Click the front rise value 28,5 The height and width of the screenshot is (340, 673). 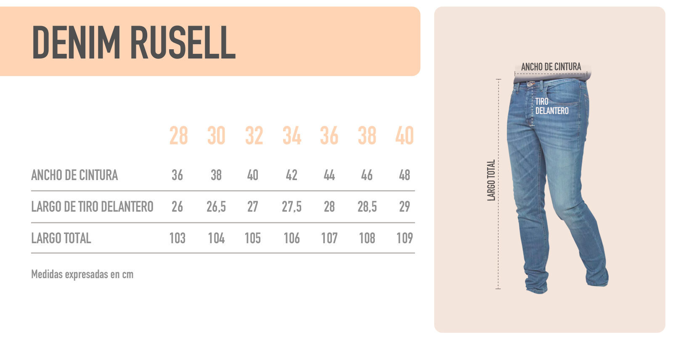click(x=367, y=207)
